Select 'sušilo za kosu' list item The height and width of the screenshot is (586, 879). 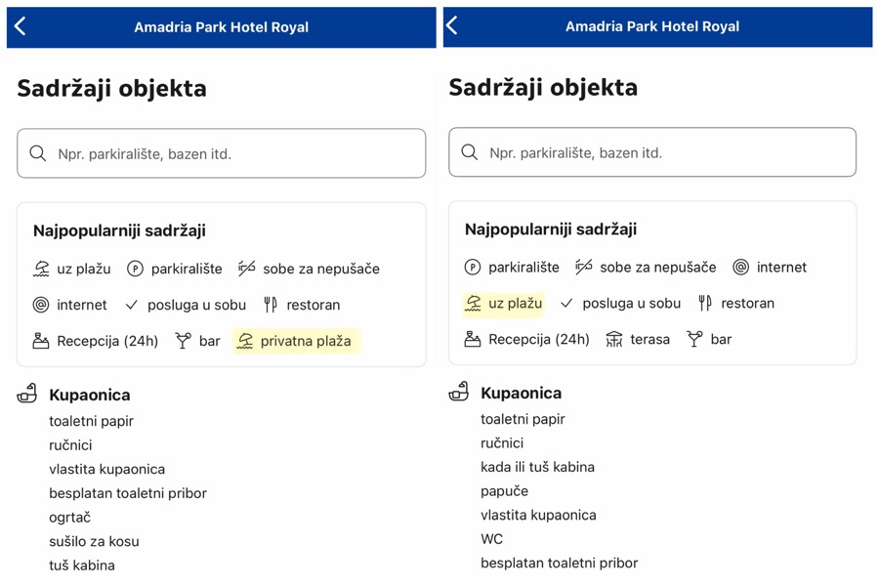(94, 541)
